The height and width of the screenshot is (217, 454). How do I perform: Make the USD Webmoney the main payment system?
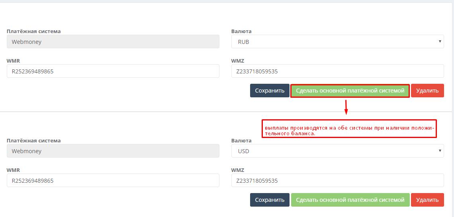pos(350,200)
